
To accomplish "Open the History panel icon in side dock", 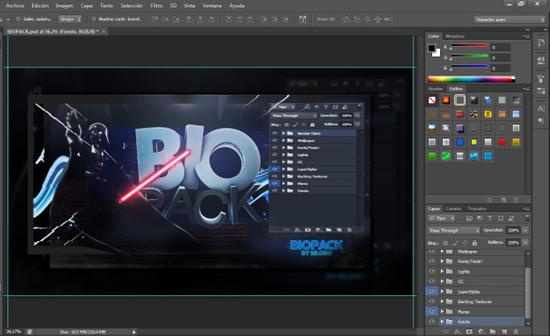I will tap(540, 43).
